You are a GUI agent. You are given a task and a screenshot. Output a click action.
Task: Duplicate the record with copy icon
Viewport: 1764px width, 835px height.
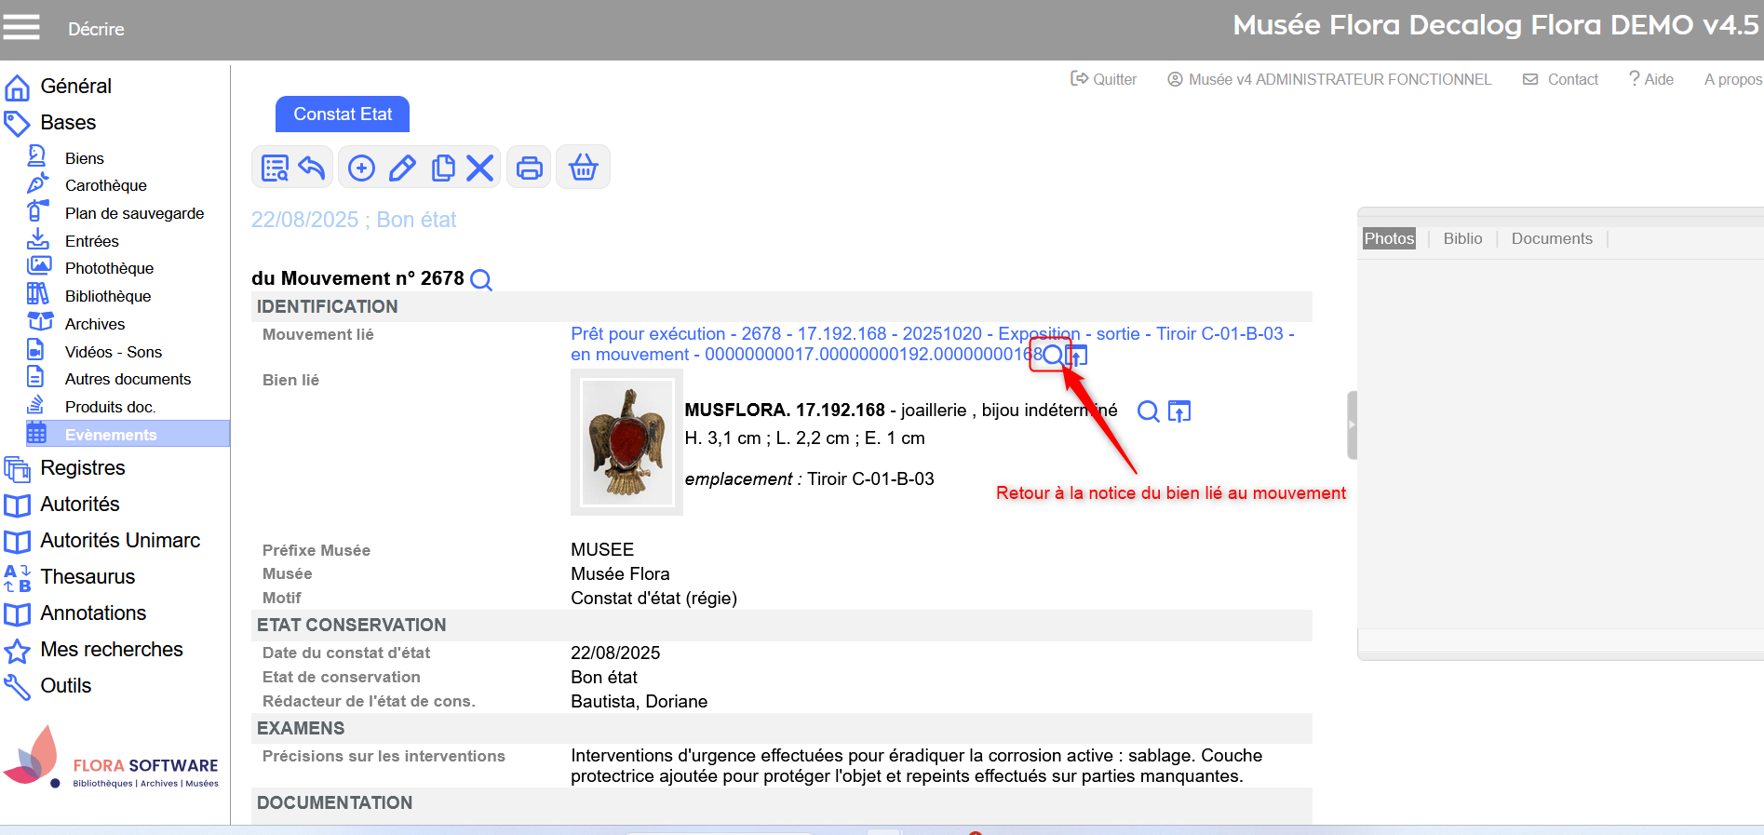click(443, 168)
